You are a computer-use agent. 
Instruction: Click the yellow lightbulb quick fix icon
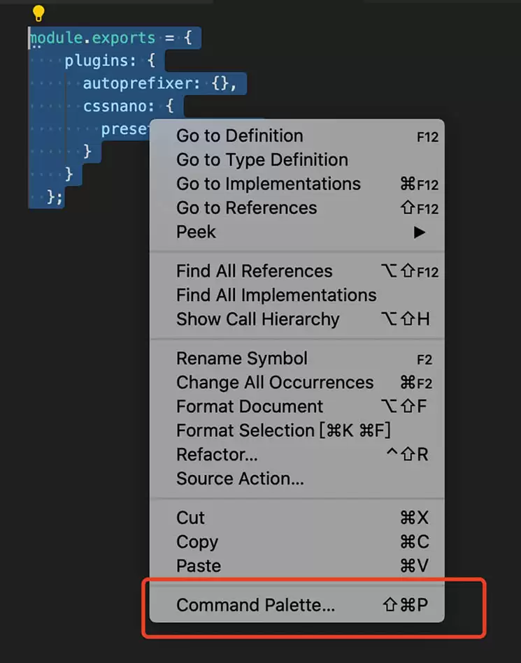[x=38, y=12]
